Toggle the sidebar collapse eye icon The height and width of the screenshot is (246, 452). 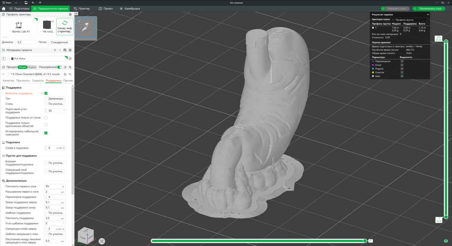coord(76,14)
